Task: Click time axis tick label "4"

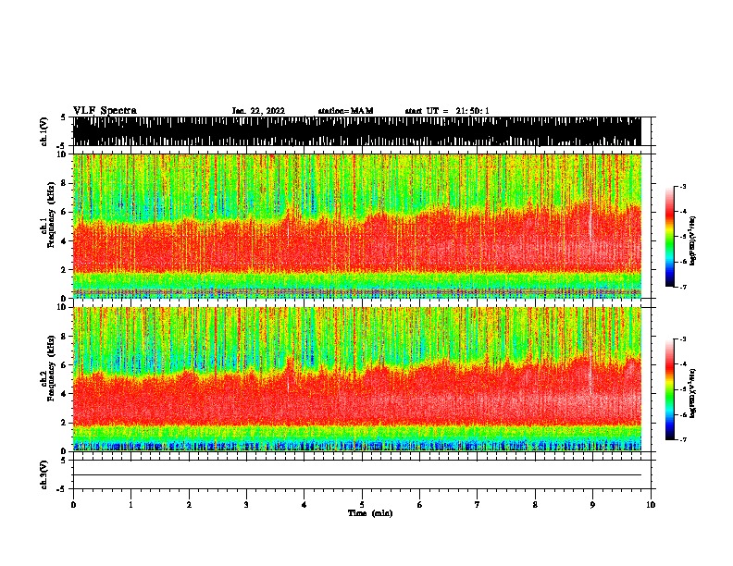Action: point(304,505)
